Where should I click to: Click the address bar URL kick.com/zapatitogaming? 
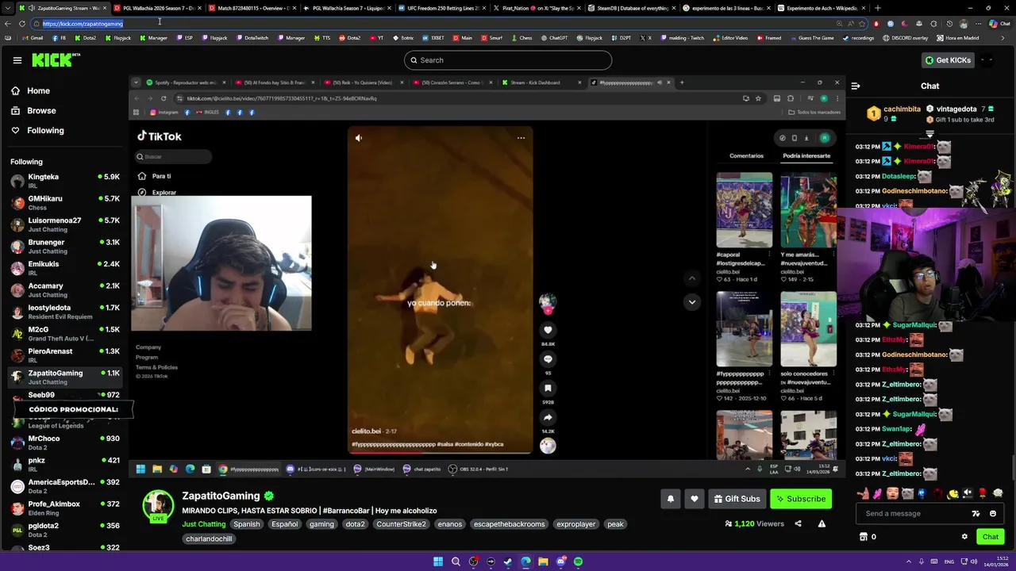click(x=83, y=24)
